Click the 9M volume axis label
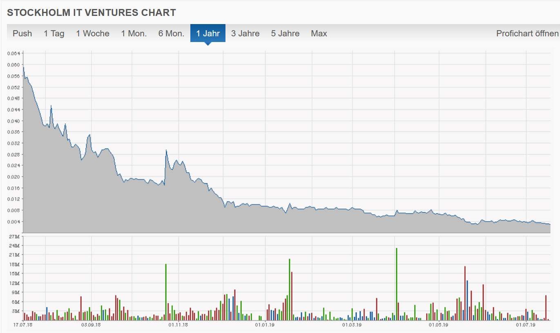This screenshot has width=560, height=333. (x=16, y=292)
